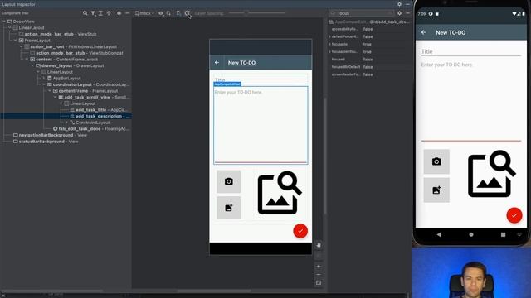Click back arrow in inspector preview

[217, 63]
